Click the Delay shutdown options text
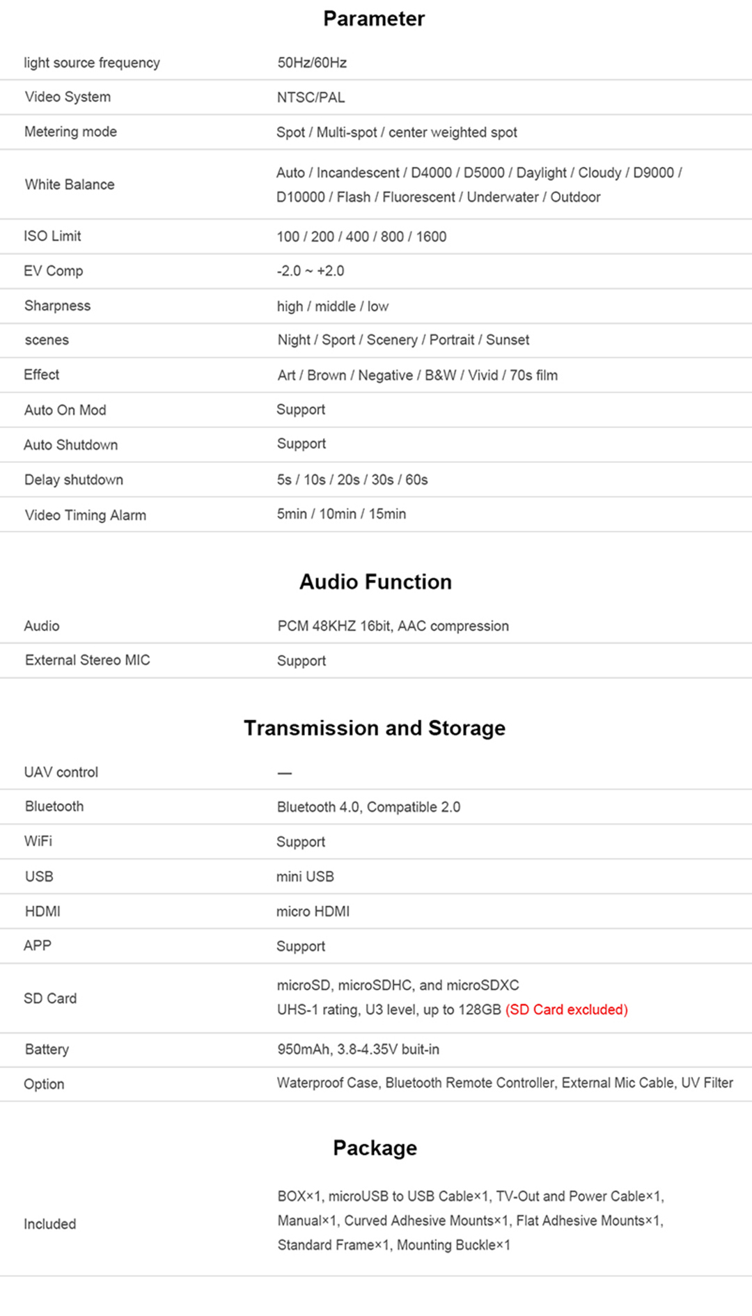This screenshot has width=752, height=1316. (352, 480)
